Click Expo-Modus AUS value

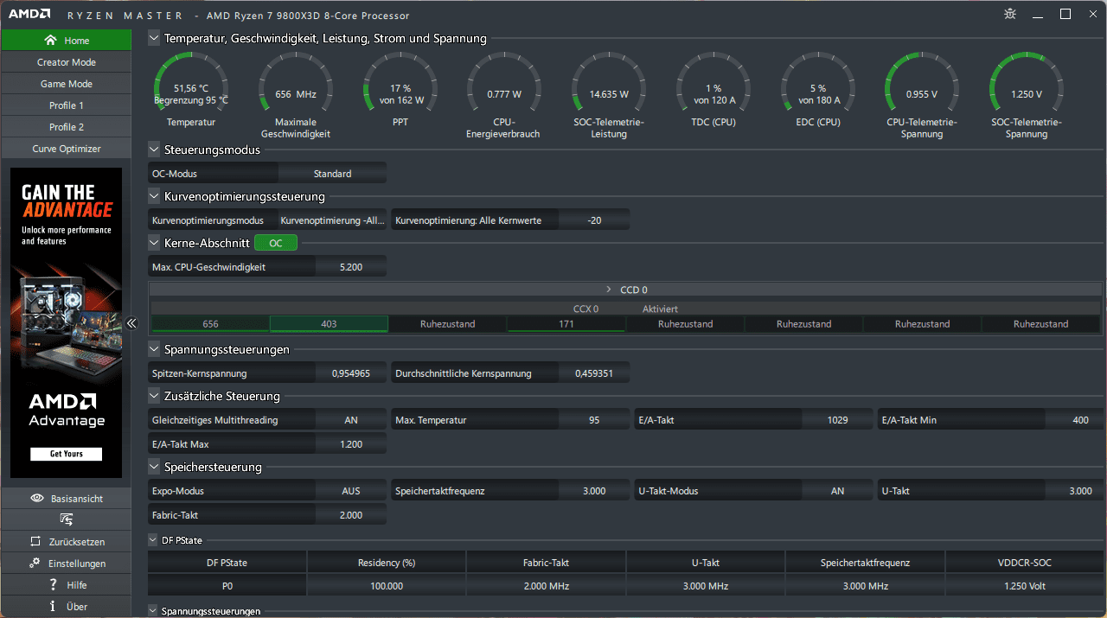tap(351, 491)
